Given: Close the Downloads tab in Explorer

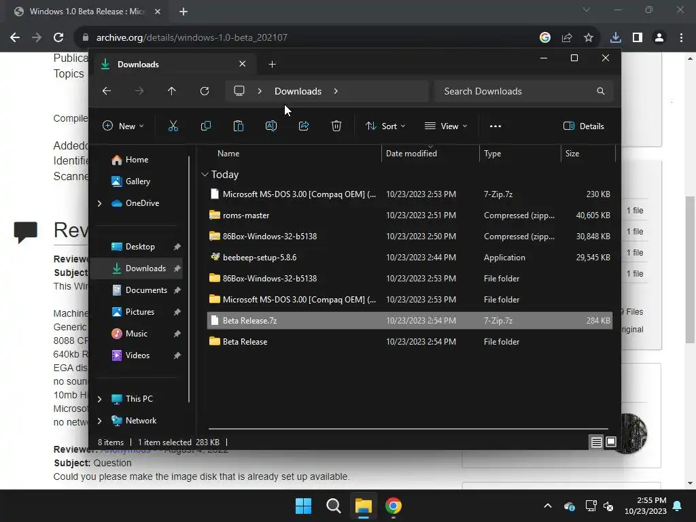Looking at the screenshot, I should tap(243, 64).
